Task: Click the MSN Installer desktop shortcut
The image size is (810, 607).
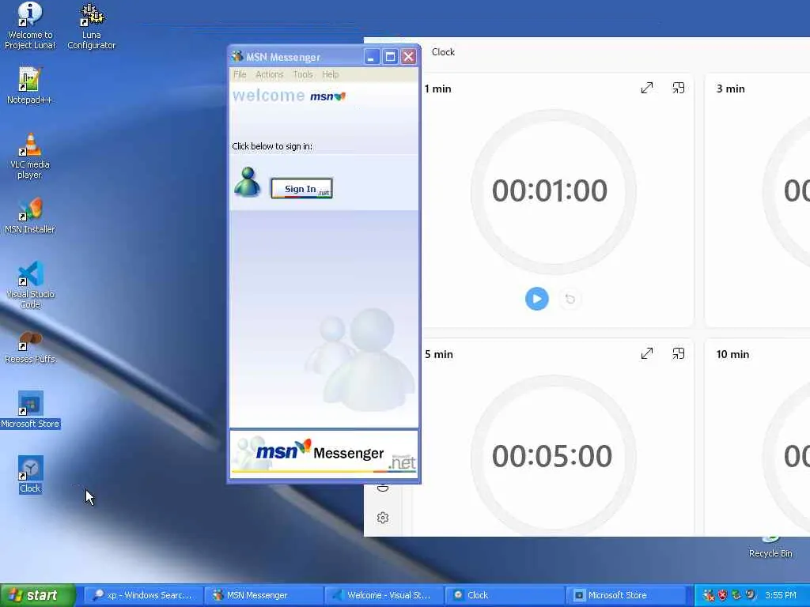Action: (30, 216)
